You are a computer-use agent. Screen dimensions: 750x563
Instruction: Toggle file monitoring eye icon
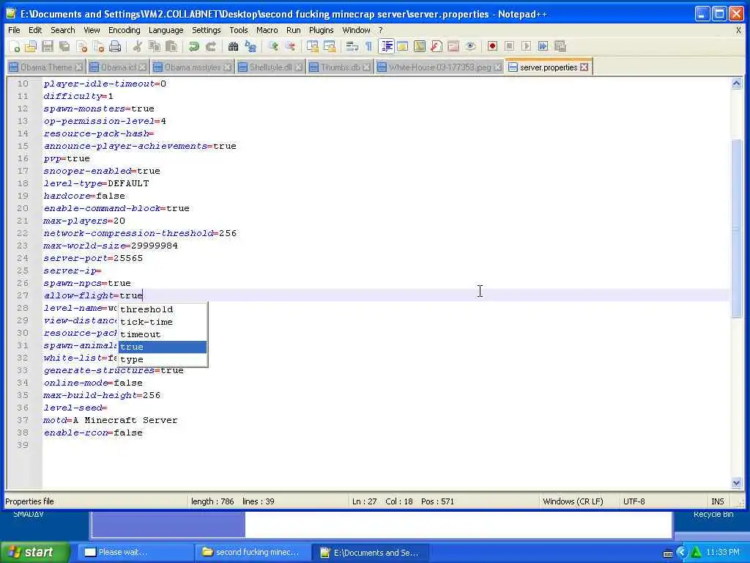tap(470, 46)
